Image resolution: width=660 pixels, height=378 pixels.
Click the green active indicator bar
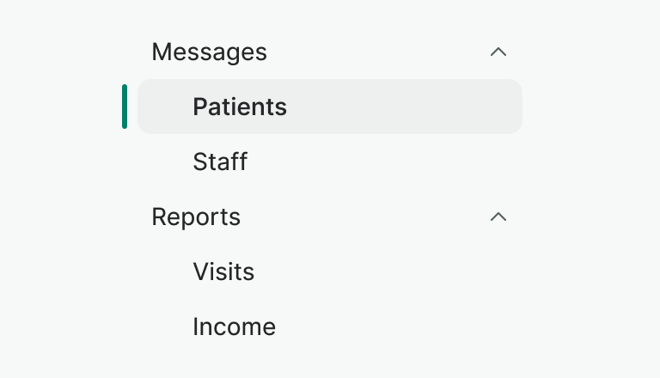(x=125, y=107)
